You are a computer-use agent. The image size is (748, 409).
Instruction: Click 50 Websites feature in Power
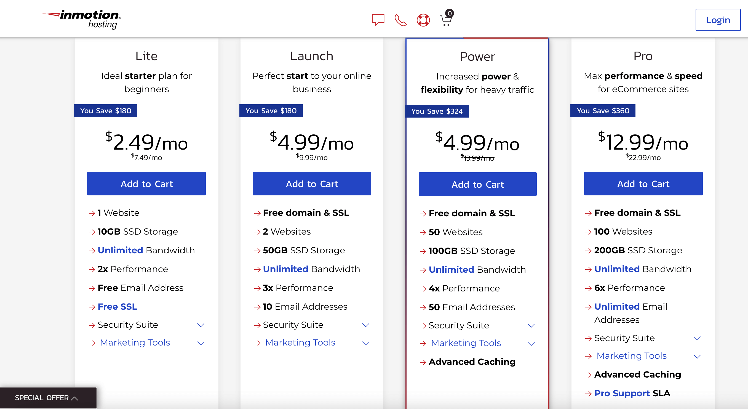click(x=456, y=232)
